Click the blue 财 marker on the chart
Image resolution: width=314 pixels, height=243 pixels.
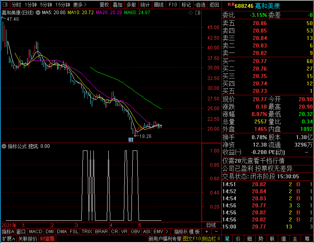(x=131, y=140)
